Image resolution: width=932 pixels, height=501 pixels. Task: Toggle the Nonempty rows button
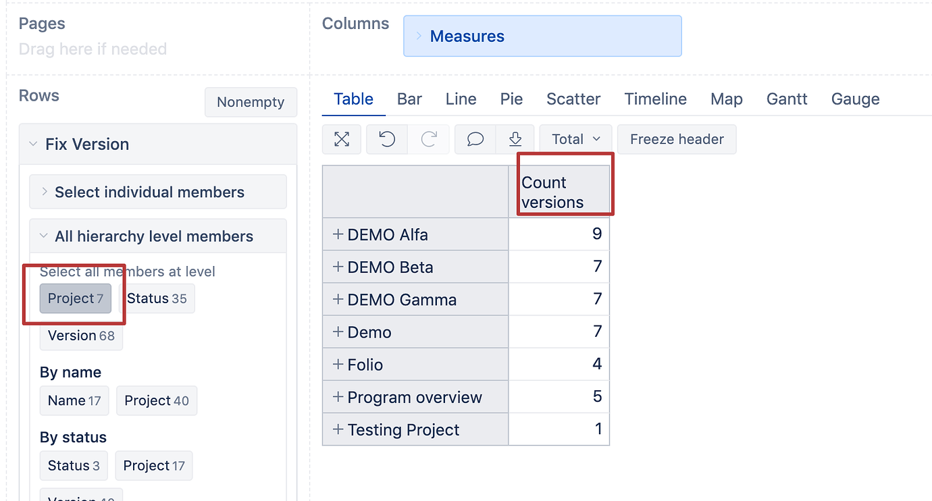251,102
